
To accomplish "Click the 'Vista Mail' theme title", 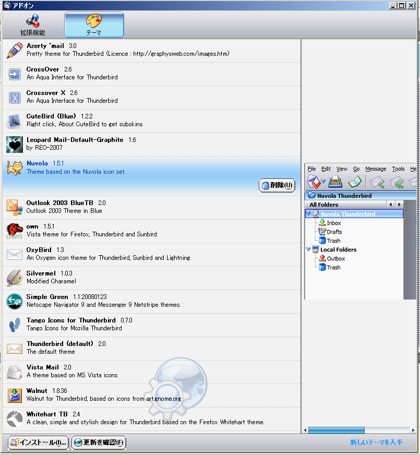I will [x=43, y=367].
